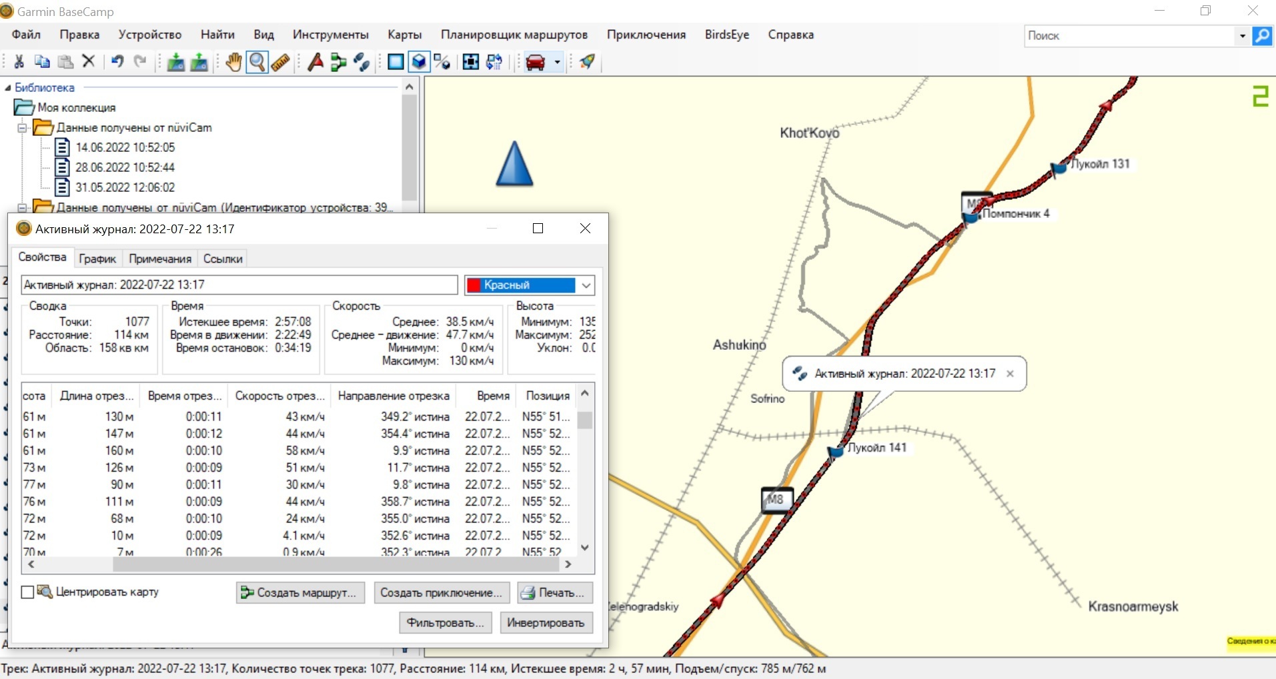Click the Фильтровать button
Screen dimensions: 1276x679
pyautogui.click(x=445, y=623)
